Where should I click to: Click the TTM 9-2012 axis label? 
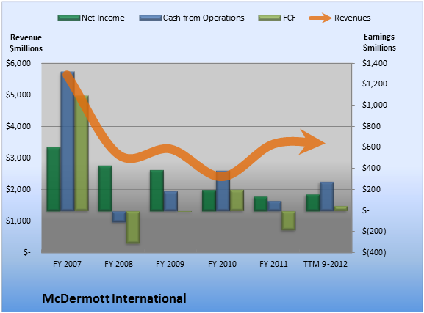[x=326, y=264]
